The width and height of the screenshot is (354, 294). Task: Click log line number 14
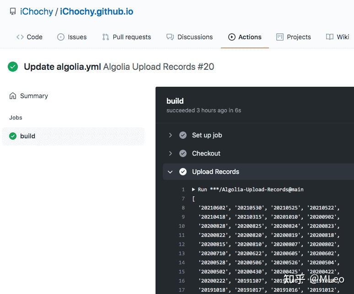click(x=182, y=262)
